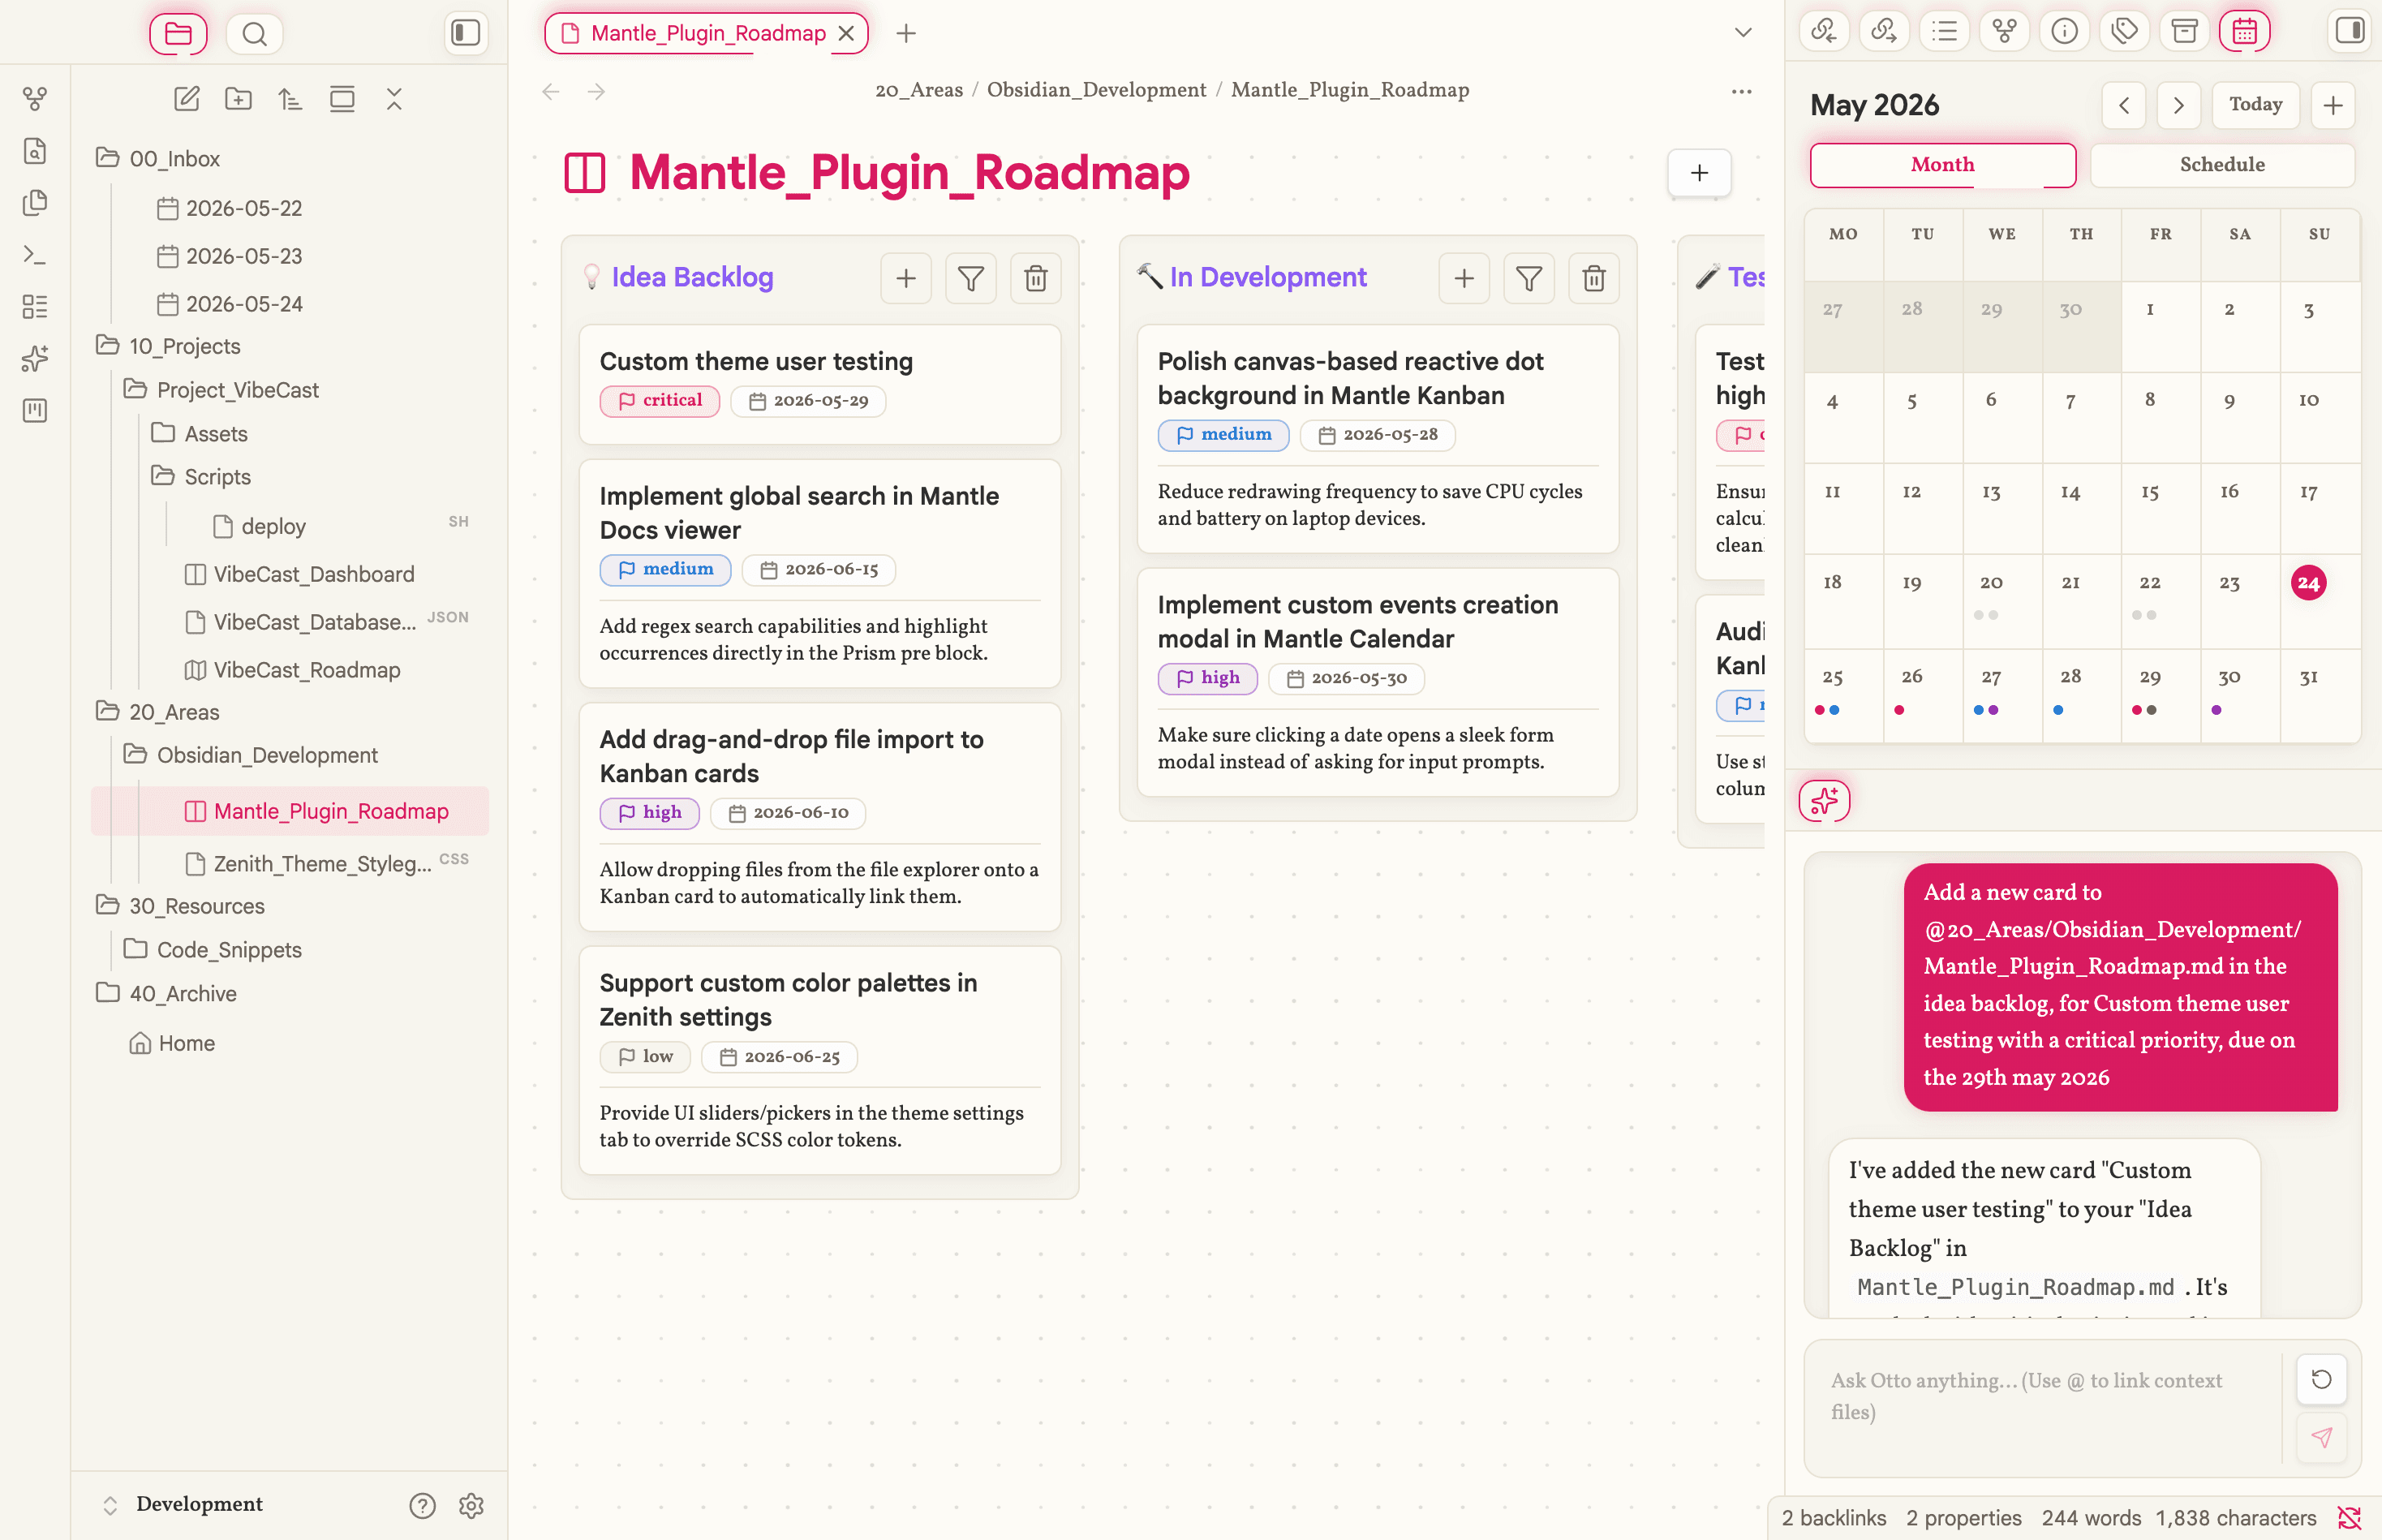2382x1540 pixels.
Task: Send the message to Otto
Action: (x=2321, y=1436)
